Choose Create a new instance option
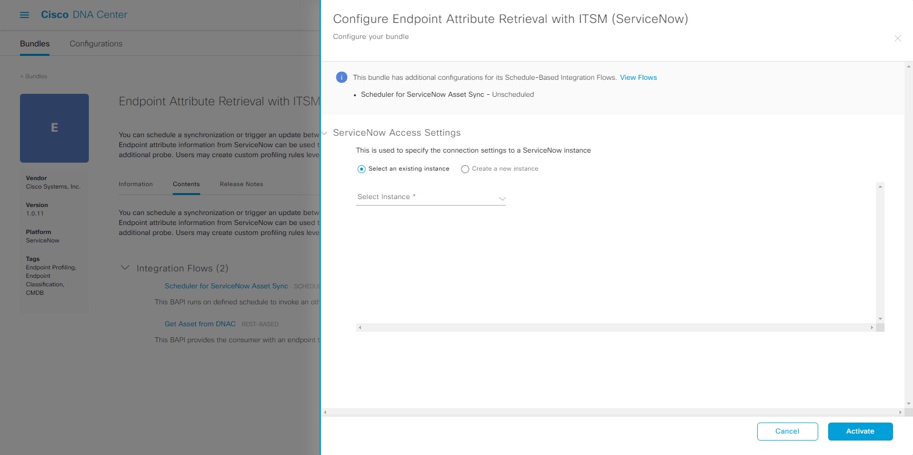Screen dimensions: 913x455 coord(465,169)
